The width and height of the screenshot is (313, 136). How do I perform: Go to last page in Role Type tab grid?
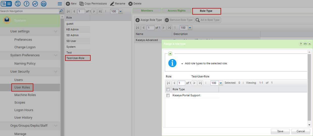[x=170, y=28]
